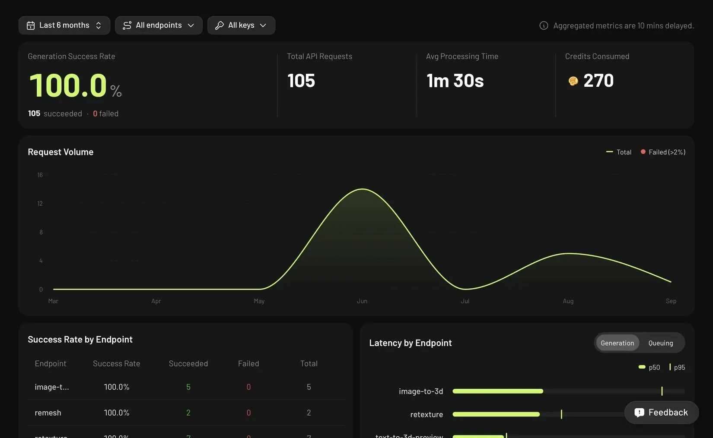Click the calendar icon beside Last 6 months

[x=31, y=25]
